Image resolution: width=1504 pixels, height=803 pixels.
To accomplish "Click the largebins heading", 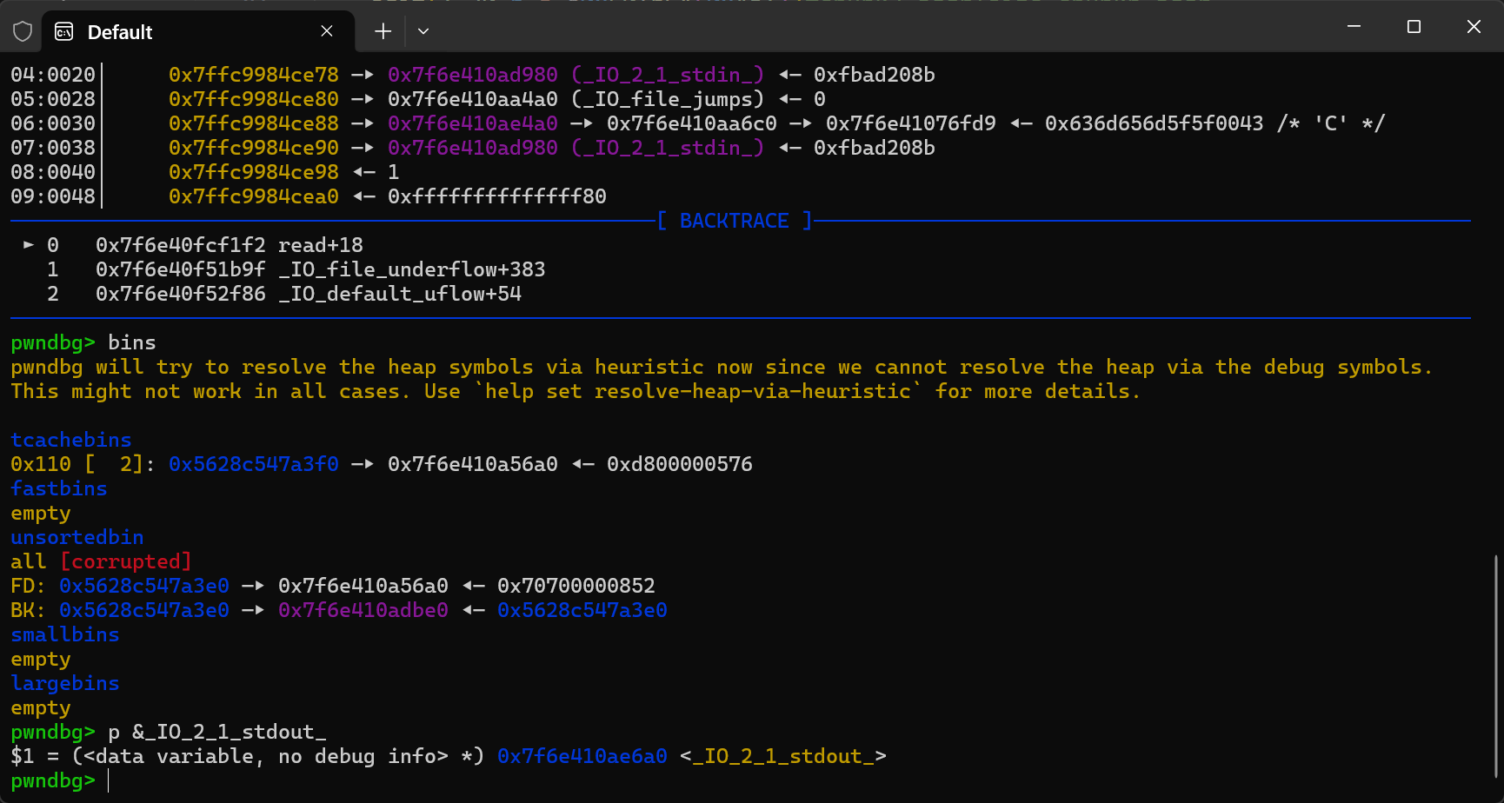I will (65, 683).
